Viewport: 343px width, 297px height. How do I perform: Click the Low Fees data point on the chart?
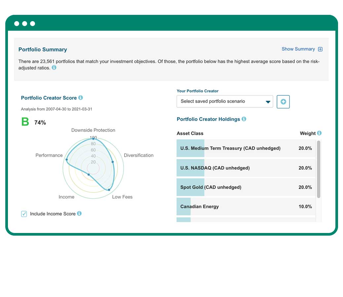point(109,190)
